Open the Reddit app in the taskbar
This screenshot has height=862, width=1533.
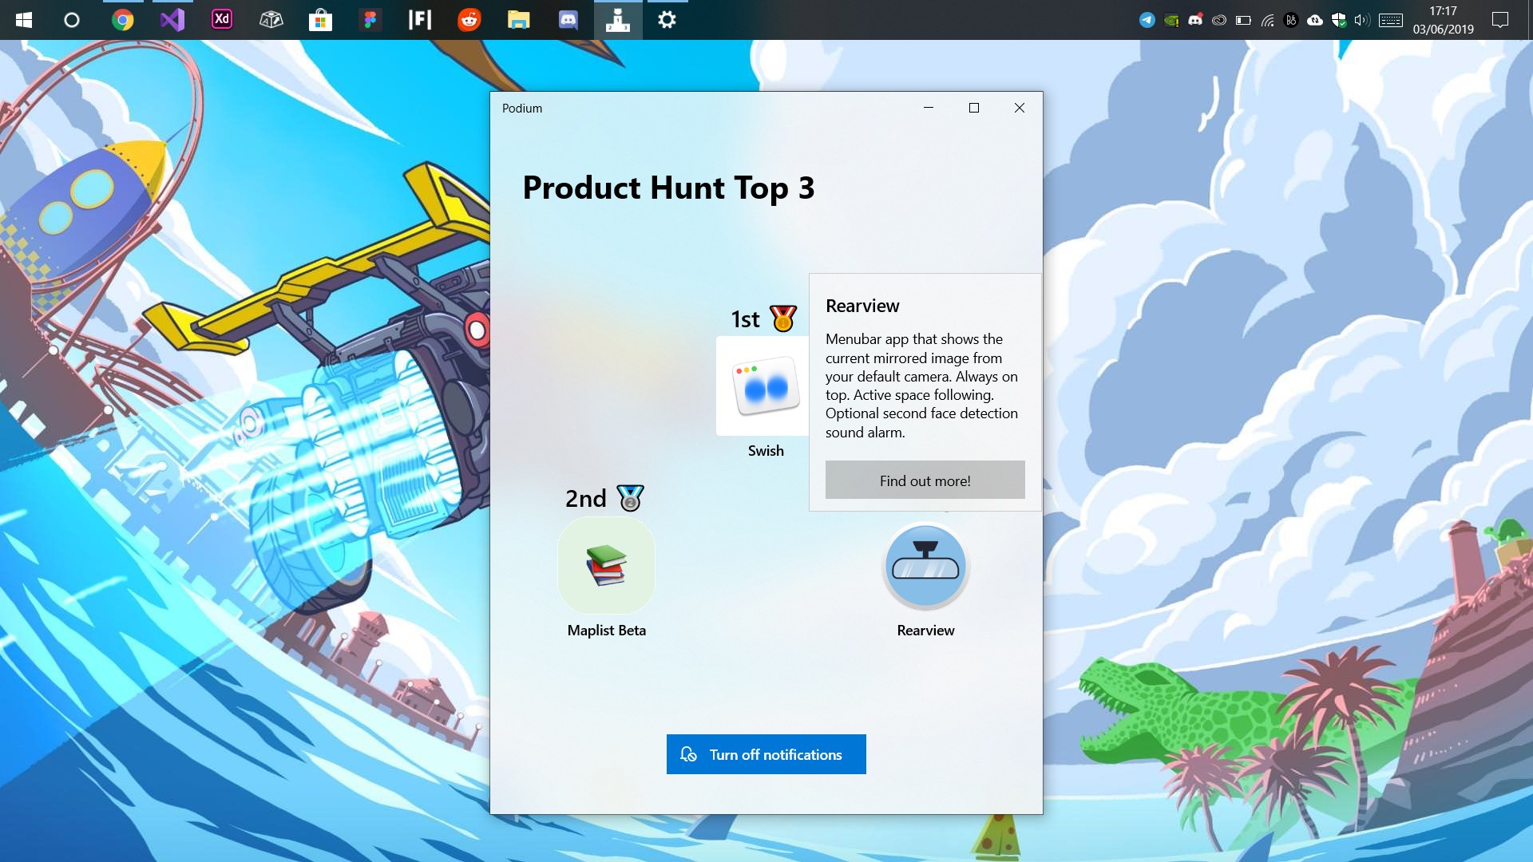point(469,20)
